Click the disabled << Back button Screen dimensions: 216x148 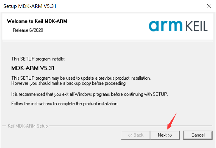click(x=135, y=135)
